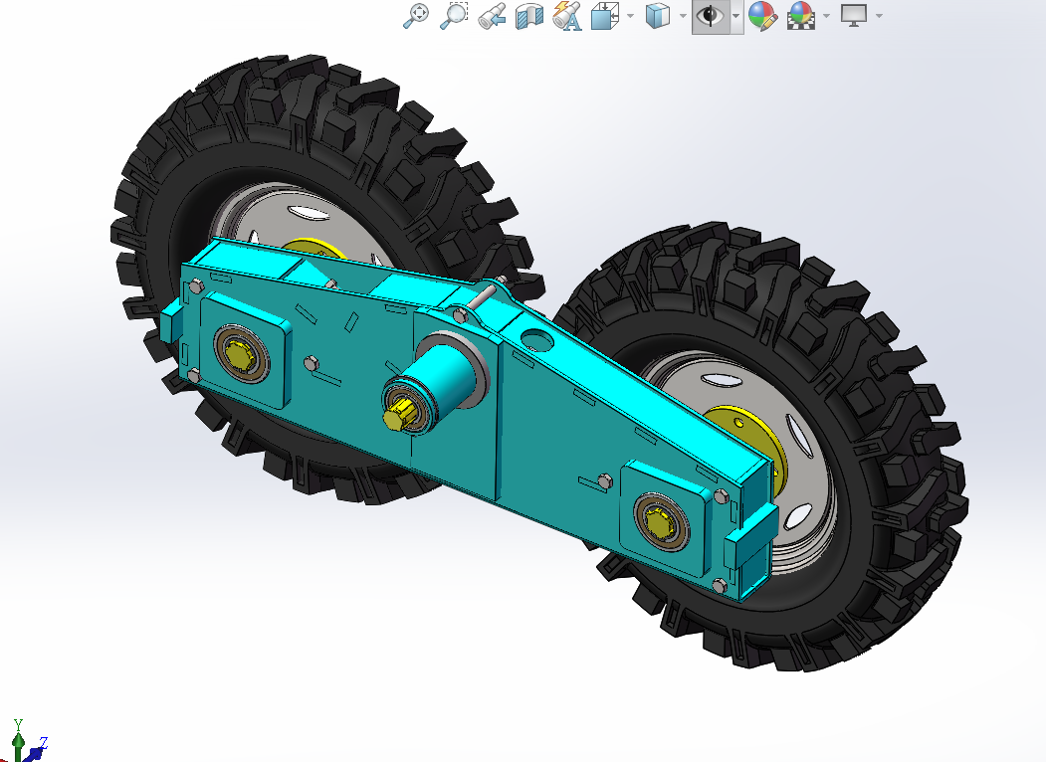This screenshot has width=1046, height=762.
Task: Click the Apply Scene icon
Action: coord(801,16)
